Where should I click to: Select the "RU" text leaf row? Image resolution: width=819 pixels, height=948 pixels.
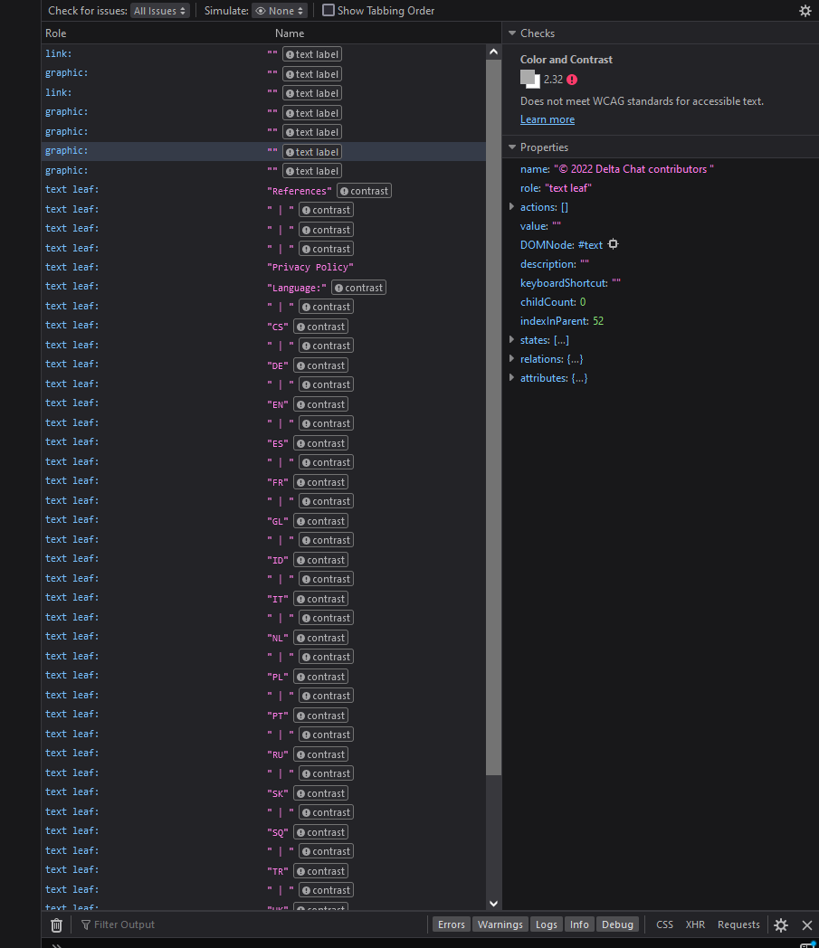tap(263, 754)
